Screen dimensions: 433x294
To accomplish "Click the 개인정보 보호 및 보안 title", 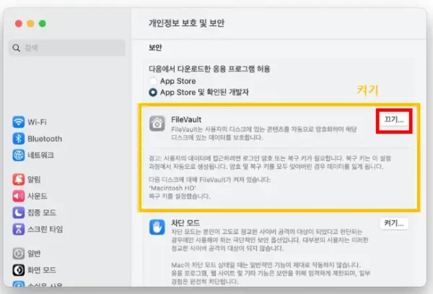I will click(x=187, y=23).
